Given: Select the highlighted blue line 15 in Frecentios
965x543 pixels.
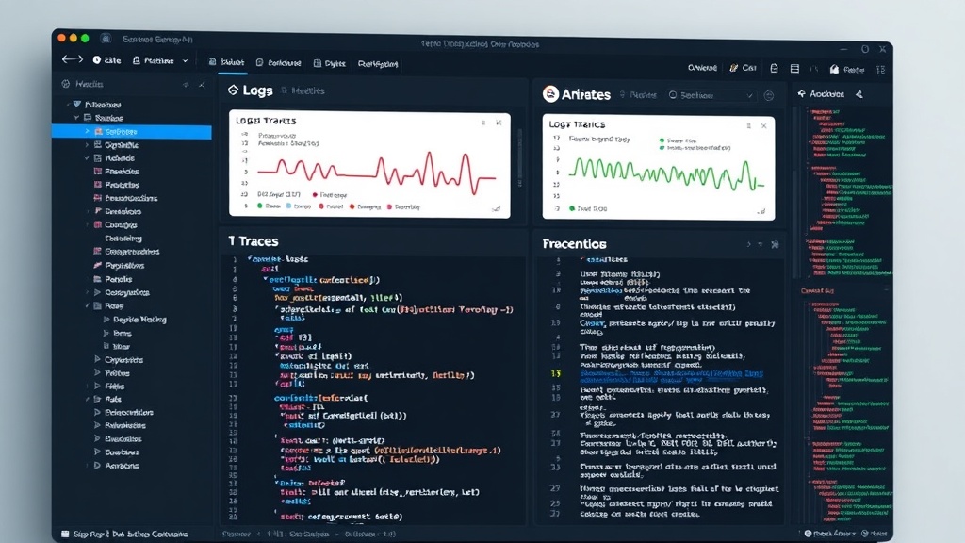Looking at the screenshot, I should (x=671, y=376).
